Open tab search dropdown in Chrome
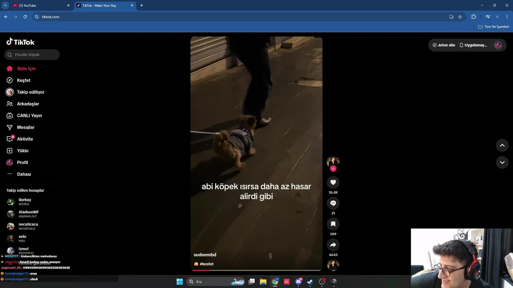Viewport: 513px width, 288px height. tap(5, 6)
